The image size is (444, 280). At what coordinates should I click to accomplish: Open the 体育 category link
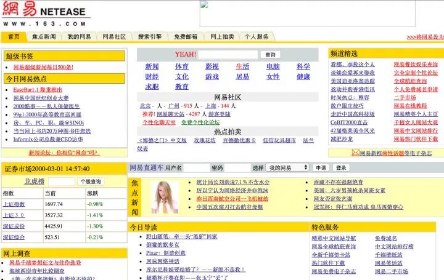click(182, 66)
